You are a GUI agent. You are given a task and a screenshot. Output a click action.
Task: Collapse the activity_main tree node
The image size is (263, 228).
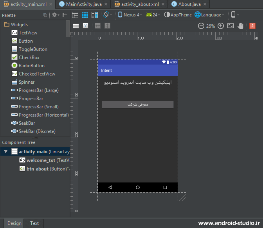[5, 152]
